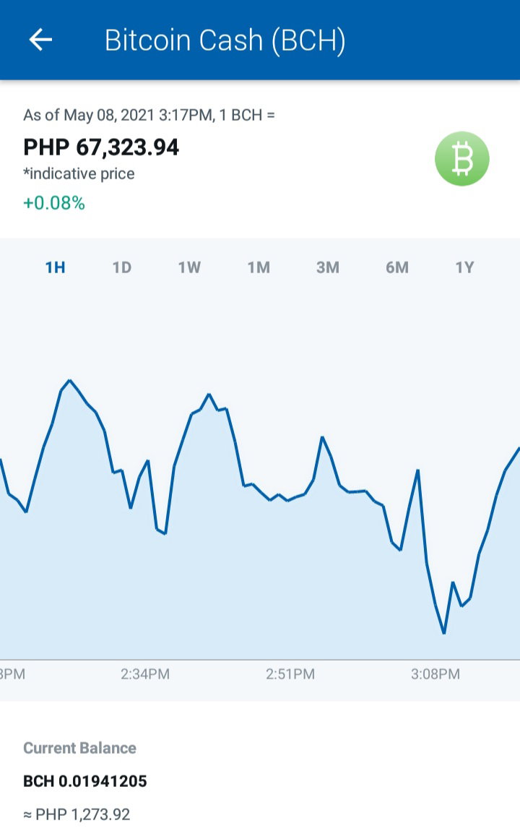
Task: Tap the green Bitcoin Cash logo
Action: coord(461,158)
